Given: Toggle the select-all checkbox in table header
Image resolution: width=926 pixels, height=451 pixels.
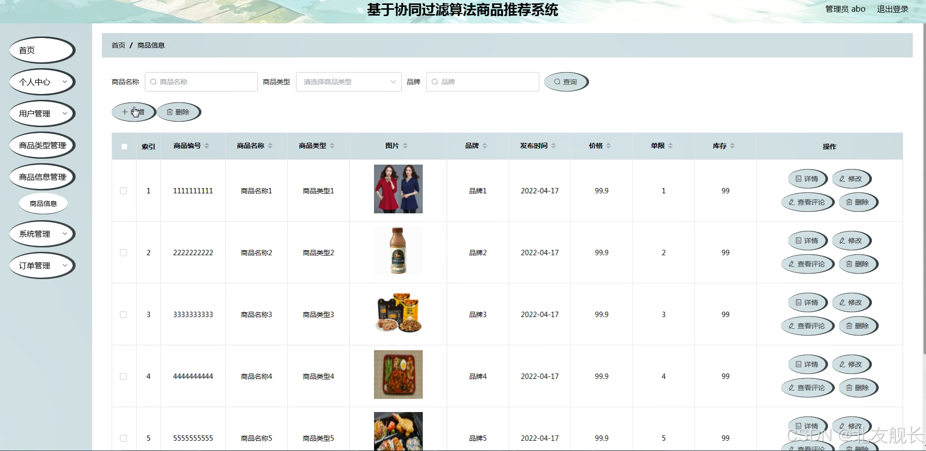Looking at the screenshot, I should [124, 146].
